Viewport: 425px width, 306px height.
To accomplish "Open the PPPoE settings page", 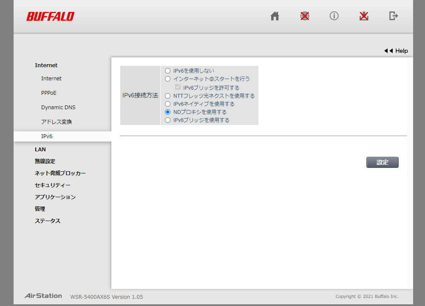I will 49,93.
